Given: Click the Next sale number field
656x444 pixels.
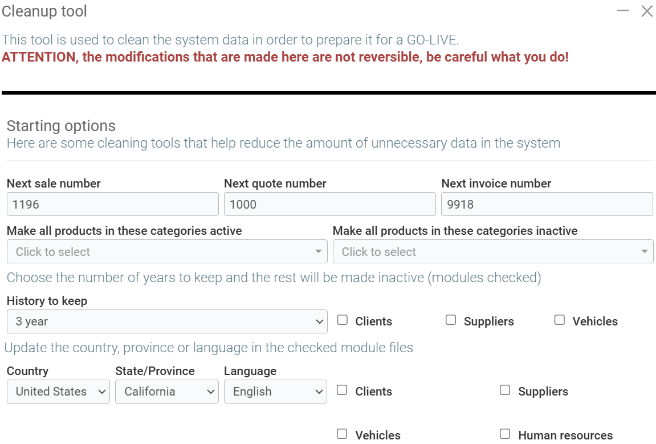Looking at the screenshot, I should (112, 204).
